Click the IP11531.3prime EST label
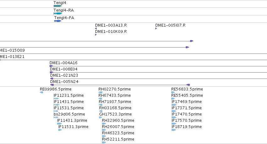Viewport: 267px width, 144px height. (x=73, y=127)
